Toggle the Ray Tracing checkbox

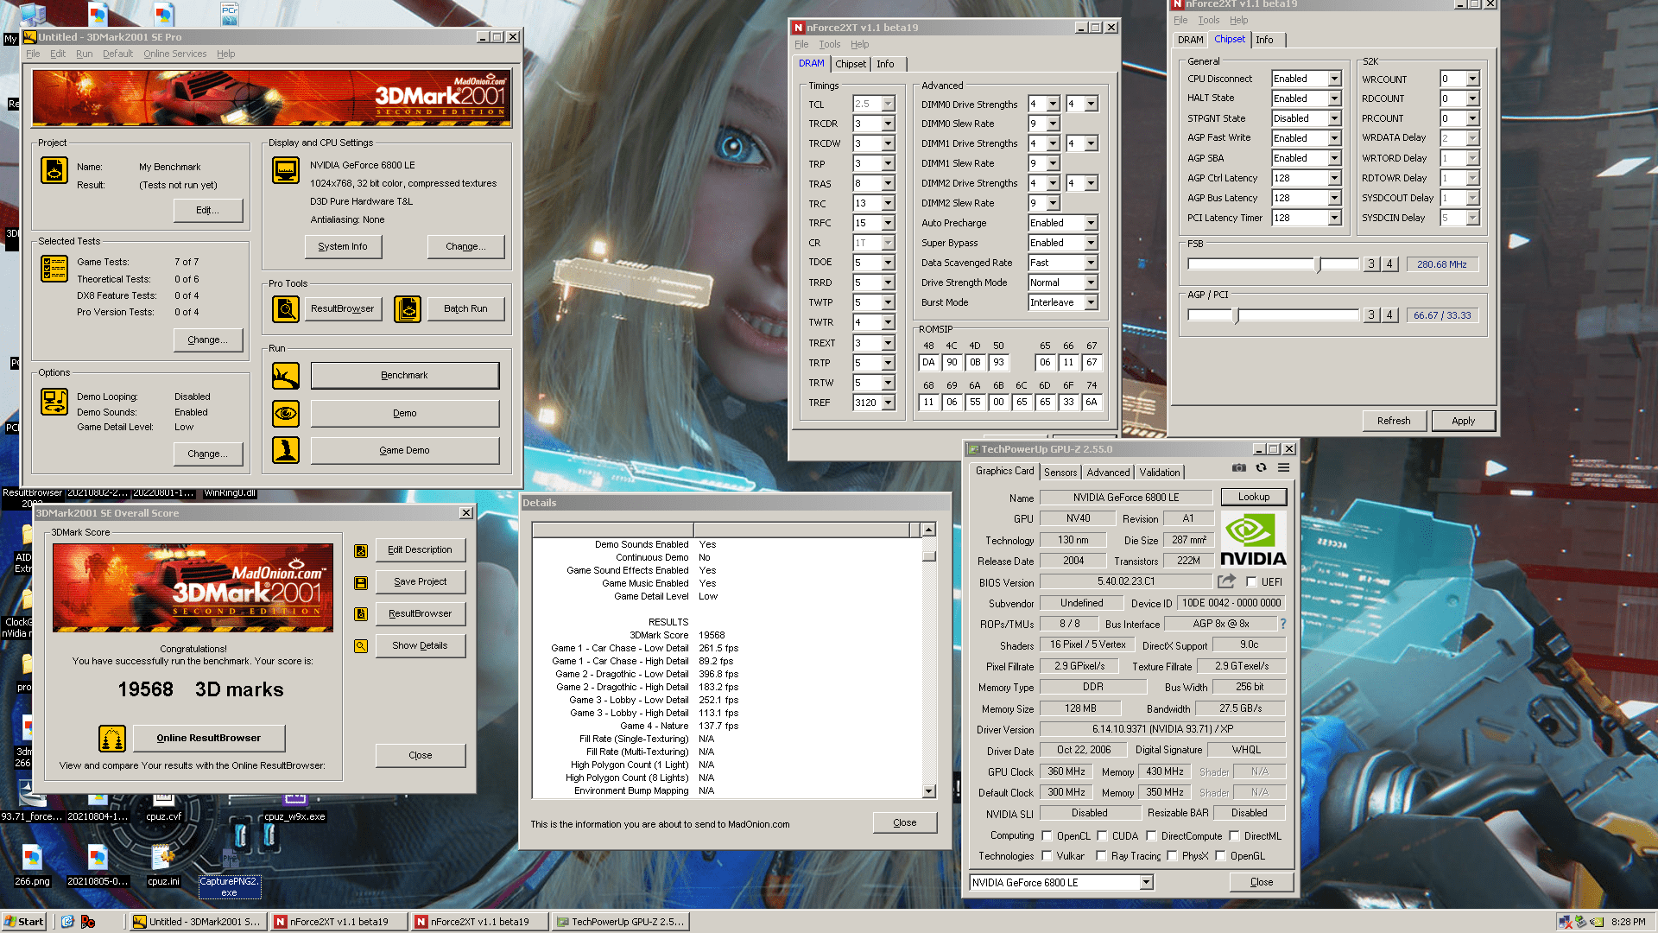(1101, 856)
